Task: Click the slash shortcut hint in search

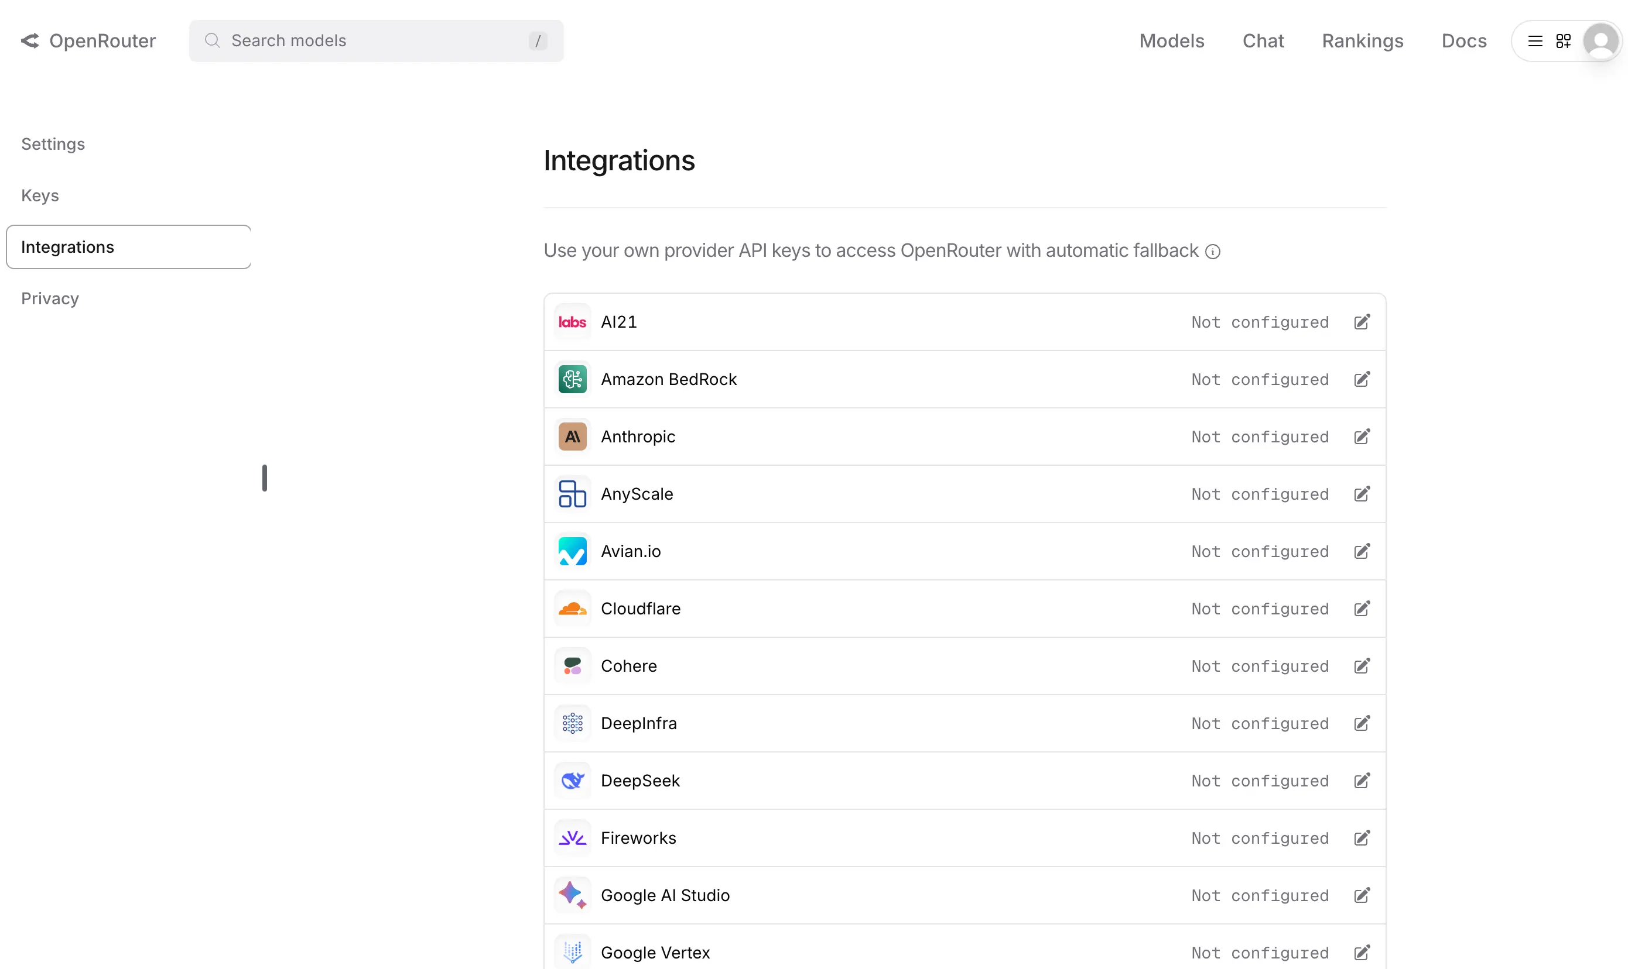Action: pos(538,41)
